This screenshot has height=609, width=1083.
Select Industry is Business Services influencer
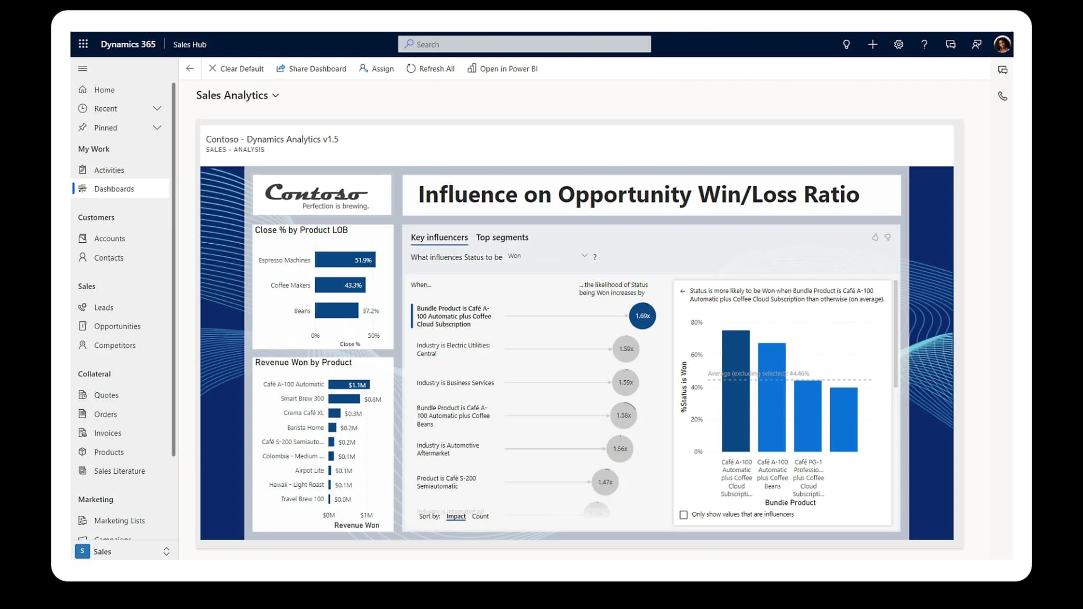point(455,383)
